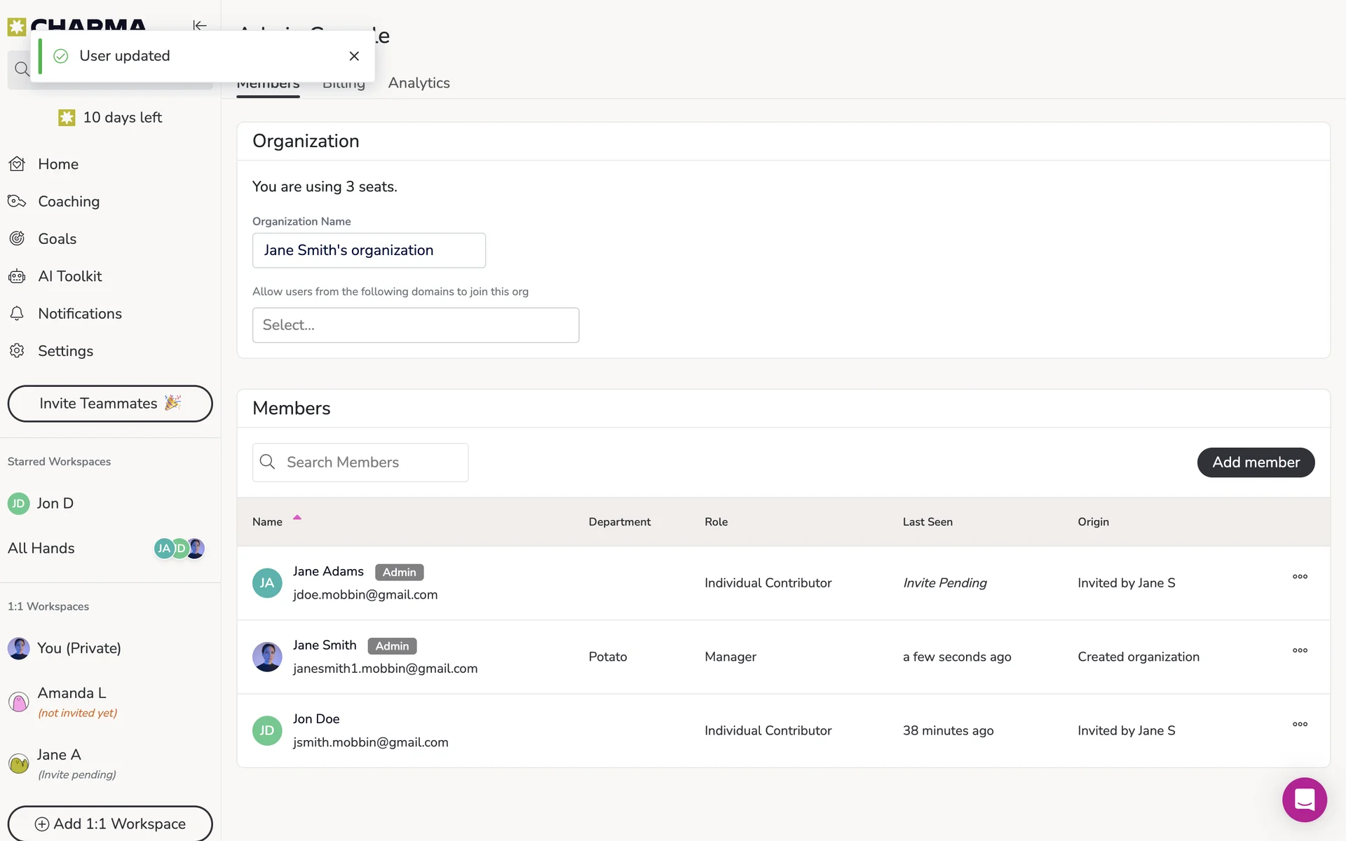1346x841 pixels.
Task: Open AI Toolkit
Action: [x=69, y=276]
